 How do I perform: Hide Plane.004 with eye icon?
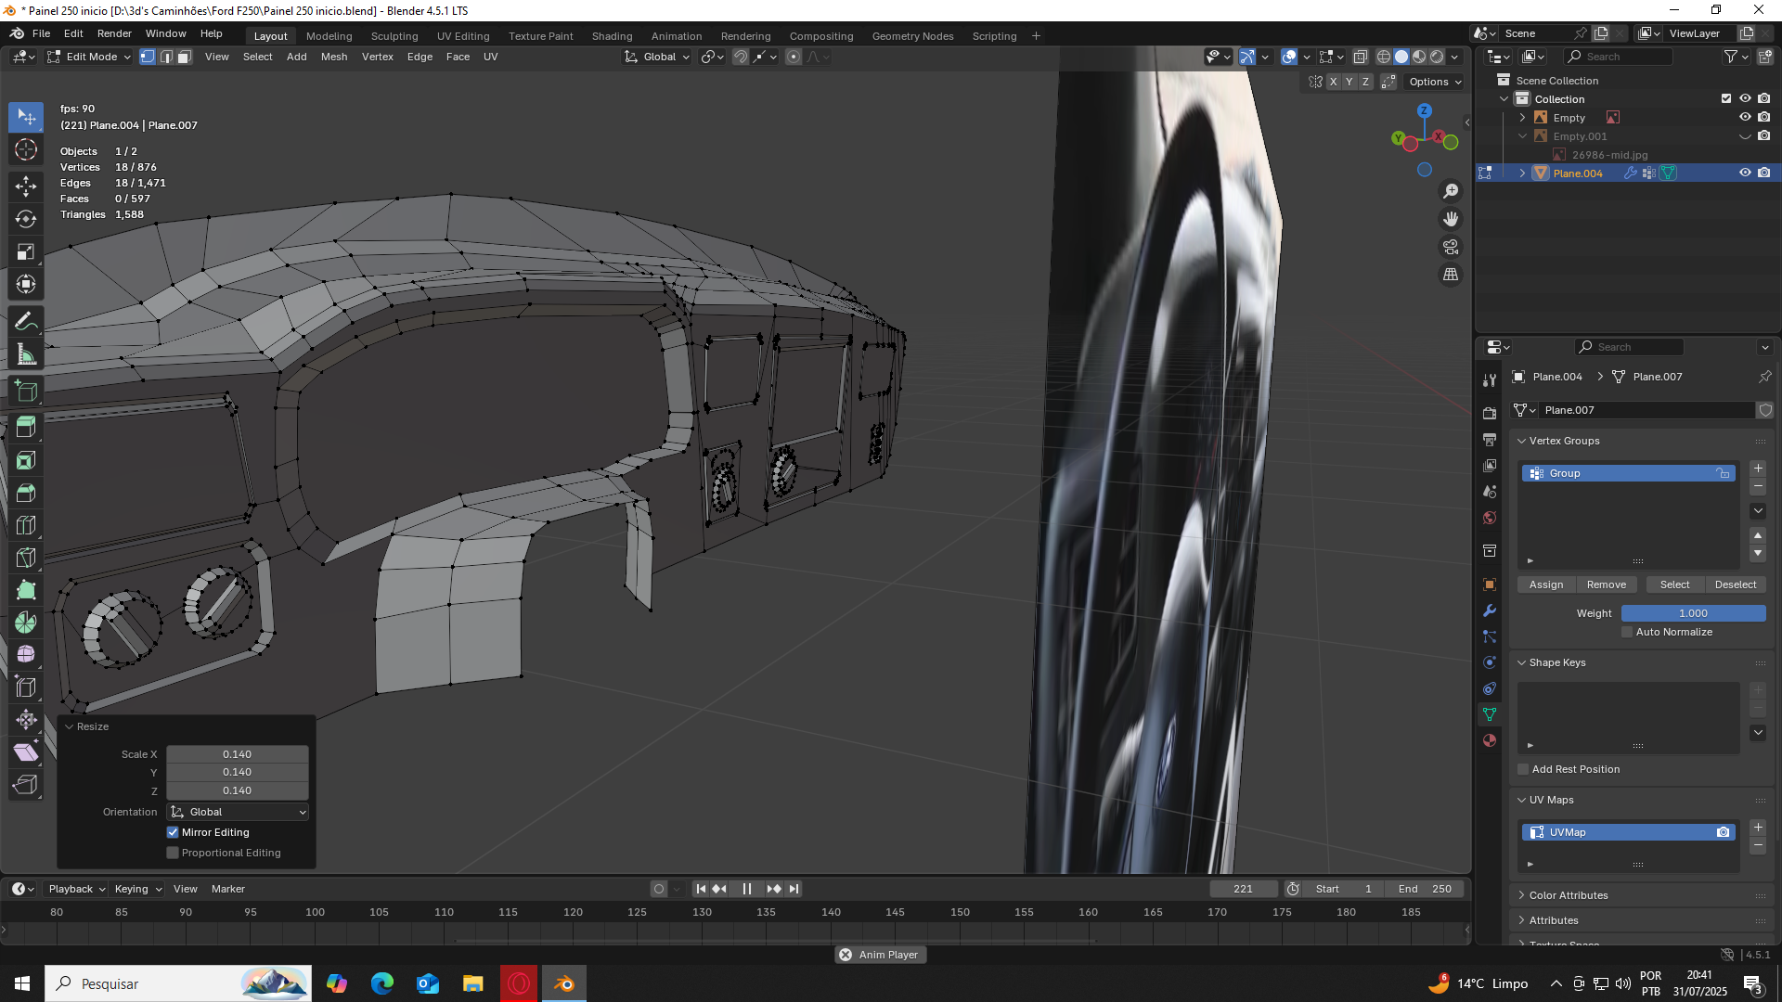[1745, 173]
